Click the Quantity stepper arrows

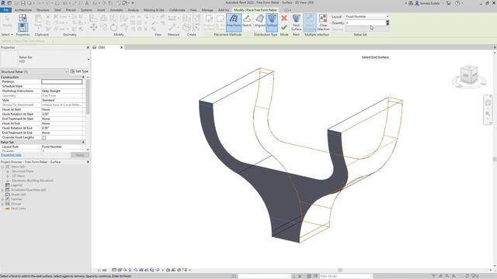pyautogui.click(x=388, y=22)
